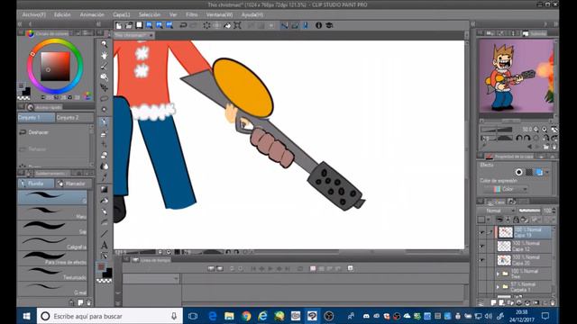Toggle the snap to grid icon
Screen dimensions: 577x324
(x=305, y=25)
